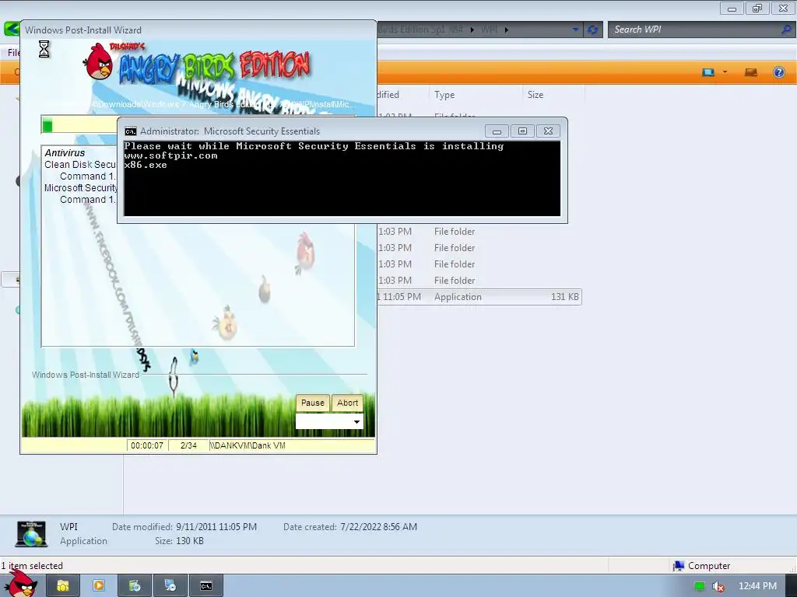
Task: Expand the view options dropdown arrow
Action: pos(725,72)
